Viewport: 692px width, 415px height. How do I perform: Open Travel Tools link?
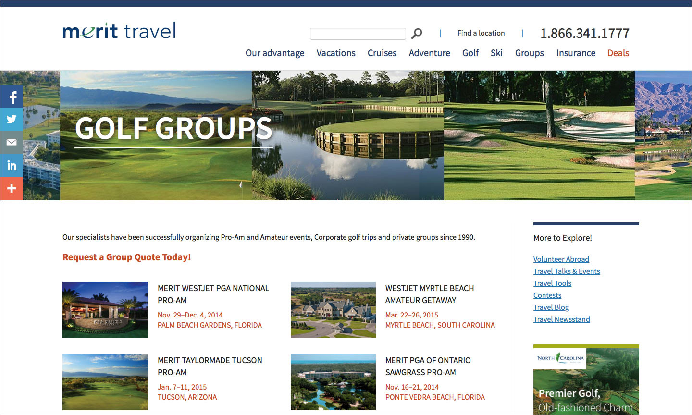coord(552,283)
